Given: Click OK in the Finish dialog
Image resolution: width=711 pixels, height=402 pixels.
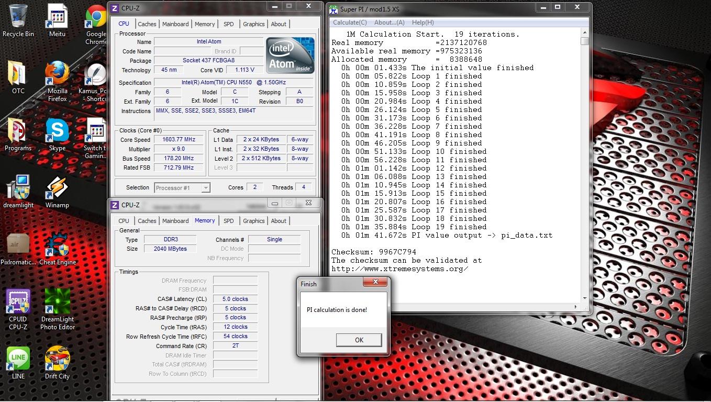Looking at the screenshot, I should 359,340.
